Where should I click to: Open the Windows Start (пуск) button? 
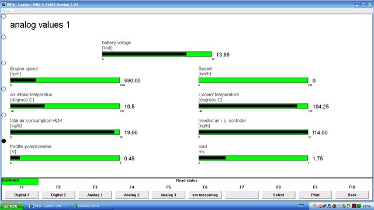tap(12, 206)
